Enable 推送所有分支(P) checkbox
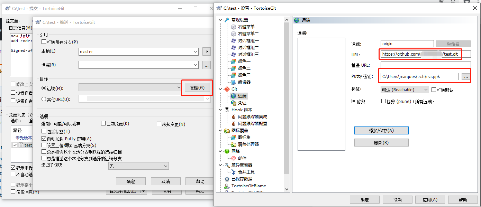This screenshot has width=481, height=207. point(44,42)
